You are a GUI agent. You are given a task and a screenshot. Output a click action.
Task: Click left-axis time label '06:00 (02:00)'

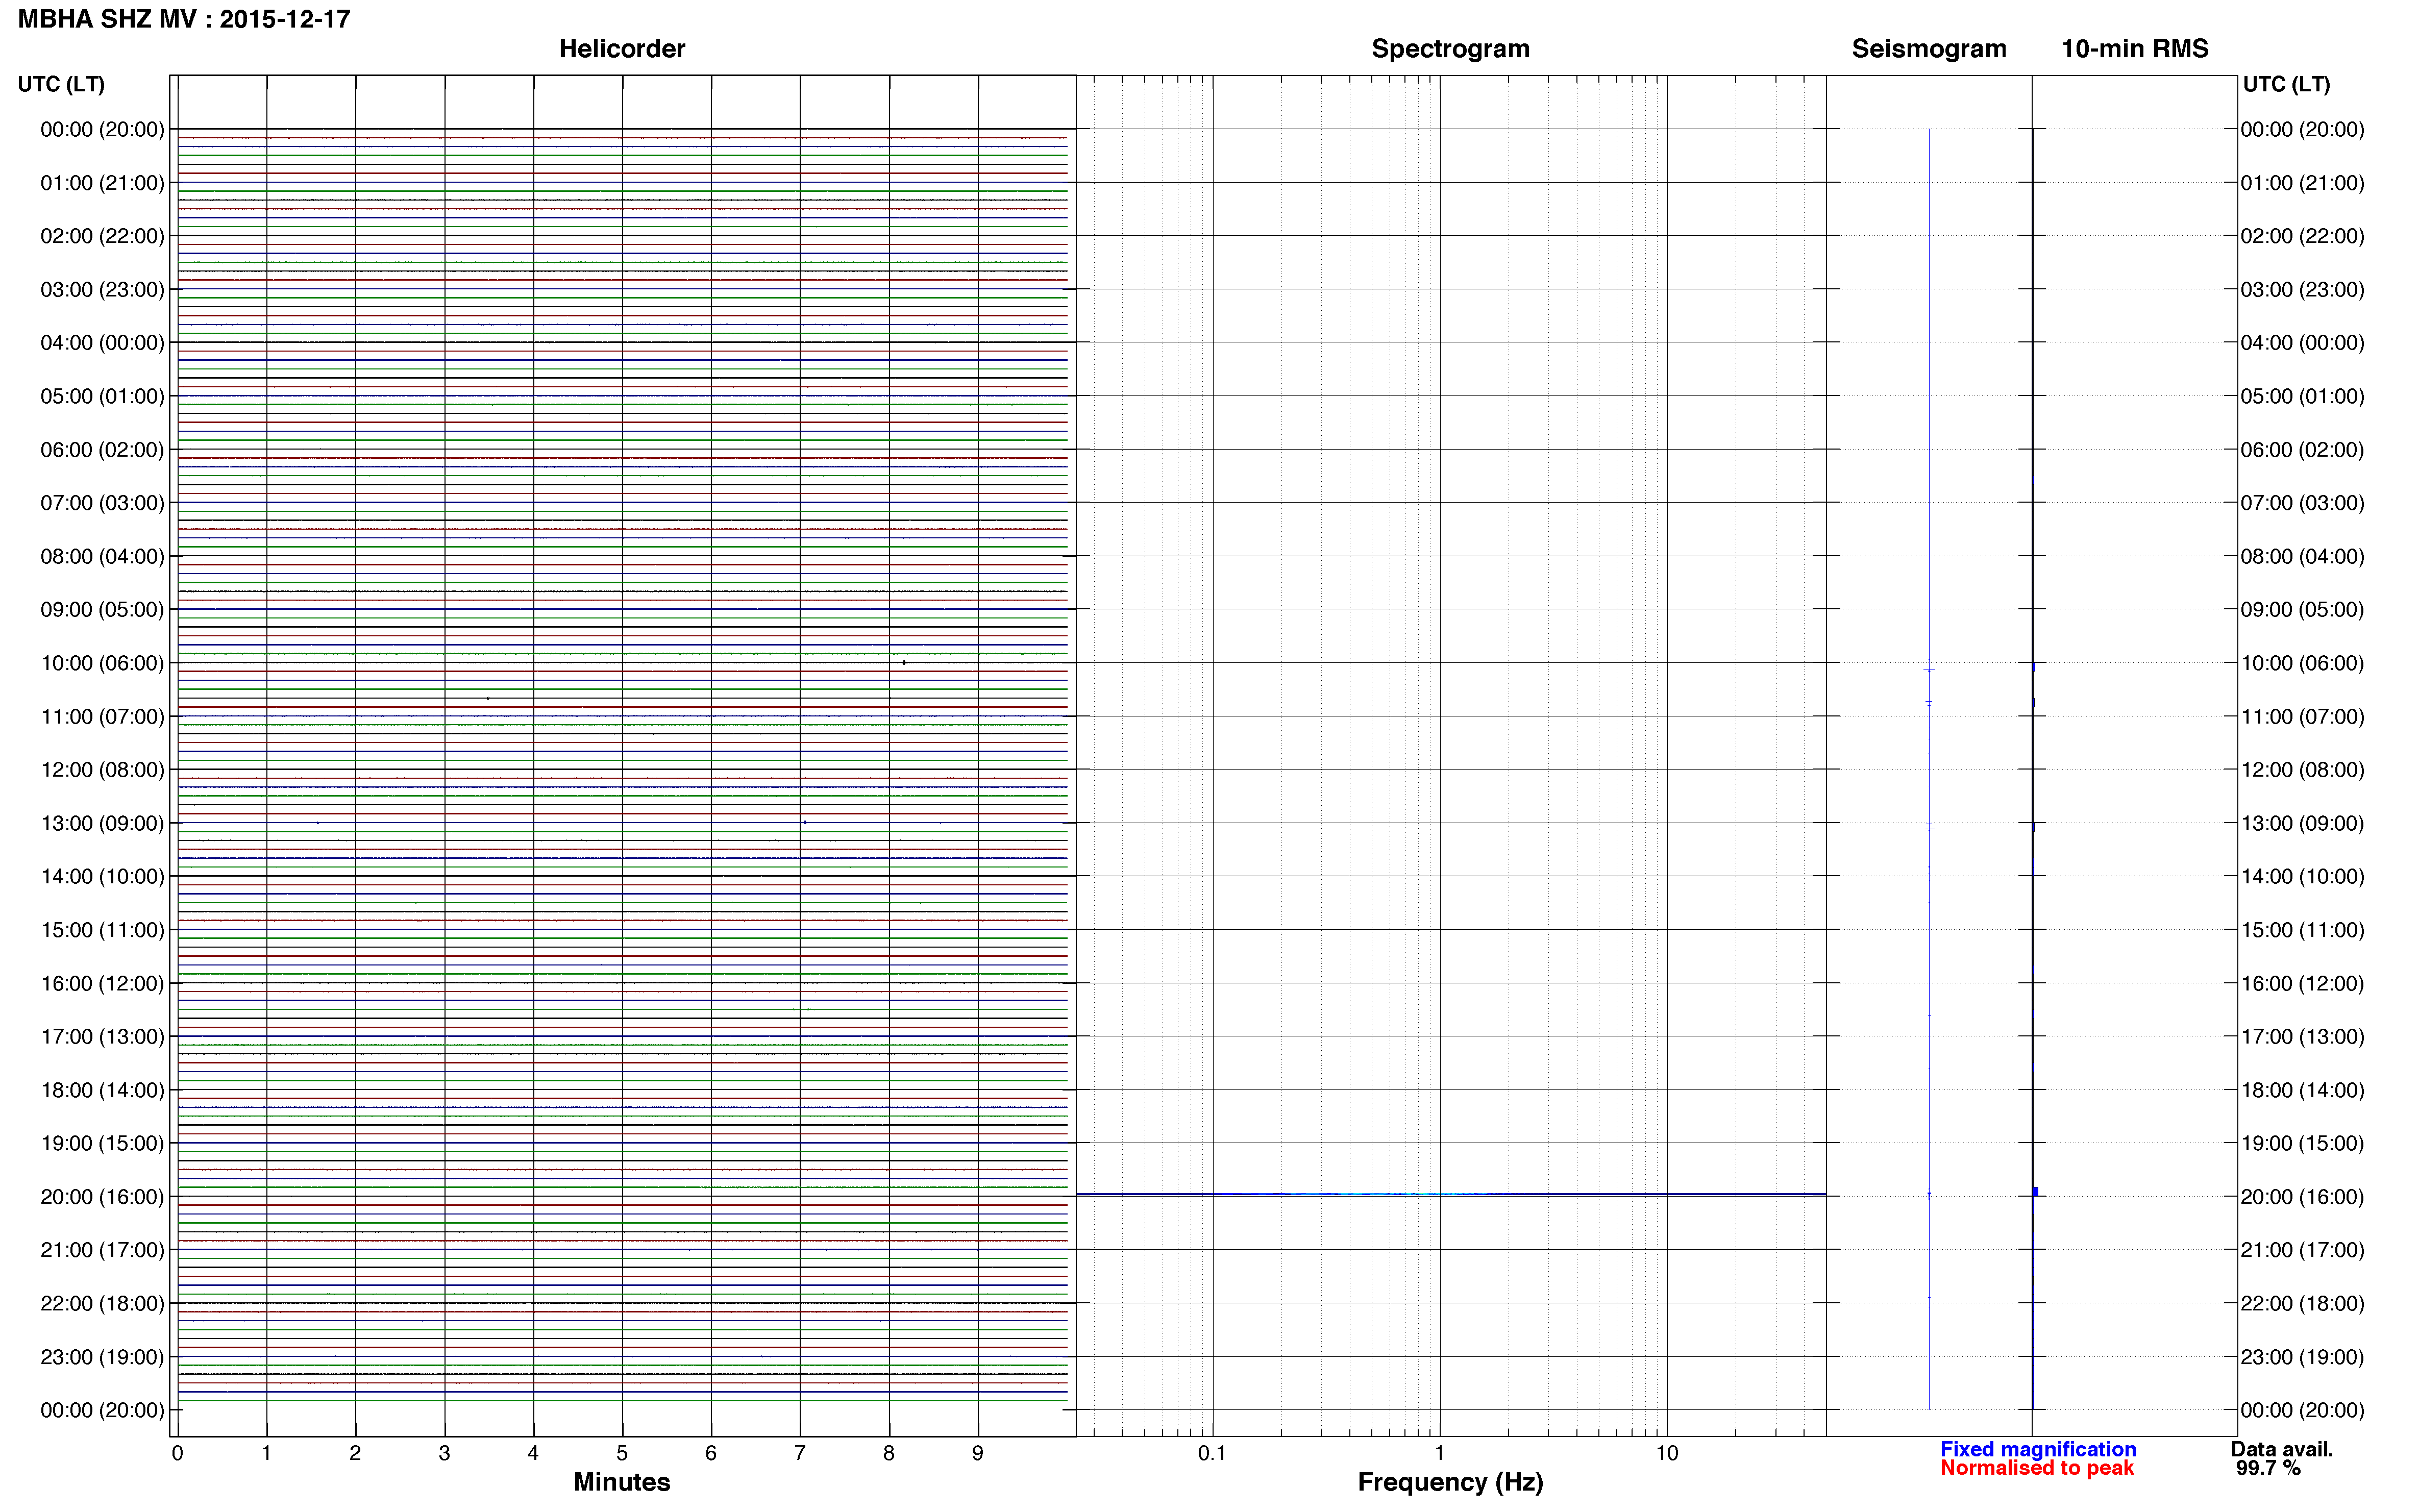point(102,450)
